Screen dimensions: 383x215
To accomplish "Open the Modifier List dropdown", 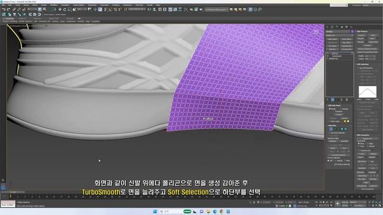I will point(339,35).
